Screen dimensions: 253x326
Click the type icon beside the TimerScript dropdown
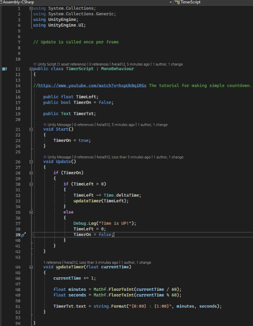(177, 2)
